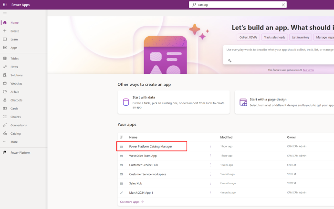Click the Power Platform icon

tap(5, 152)
